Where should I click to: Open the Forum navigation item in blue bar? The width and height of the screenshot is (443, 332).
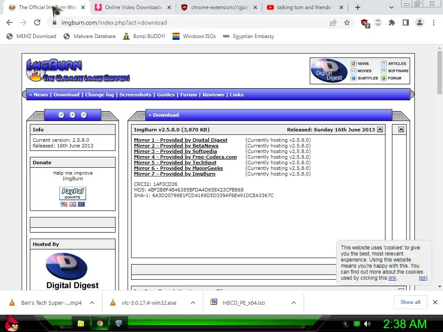[189, 95]
